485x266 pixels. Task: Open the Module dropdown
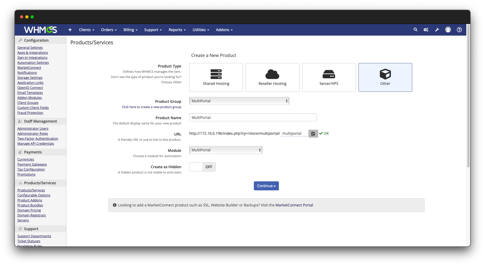click(226, 150)
